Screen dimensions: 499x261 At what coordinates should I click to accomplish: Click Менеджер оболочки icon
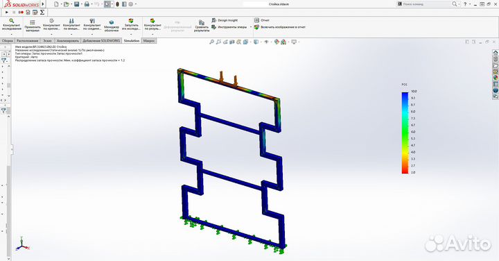(x=112, y=22)
